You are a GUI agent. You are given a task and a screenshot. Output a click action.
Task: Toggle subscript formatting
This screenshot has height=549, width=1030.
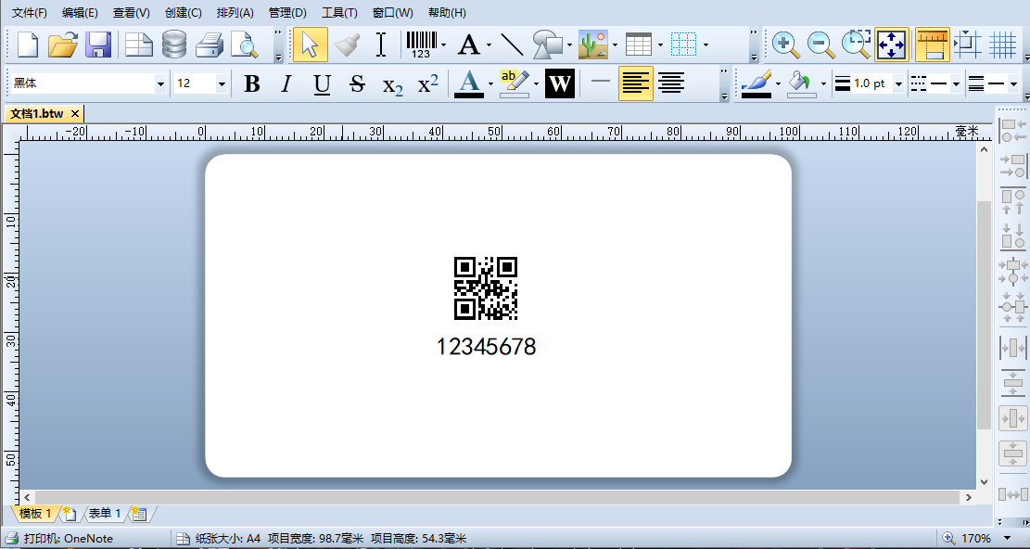click(x=393, y=84)
